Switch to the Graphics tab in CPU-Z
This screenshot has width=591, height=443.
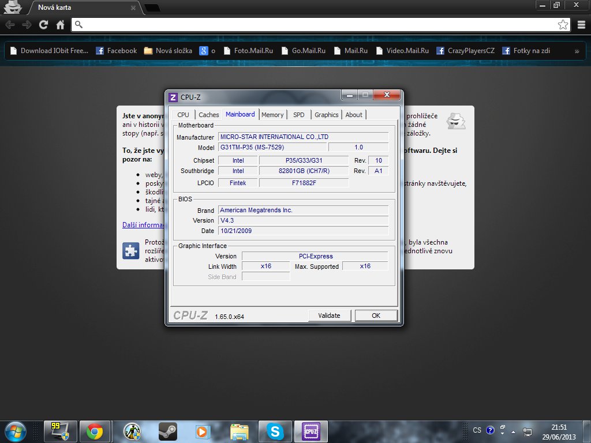[327, 115]
